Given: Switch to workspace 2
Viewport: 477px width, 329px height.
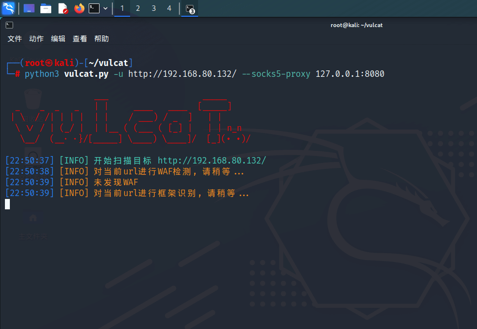Looking at the screenshot, I should click(138, 8).
